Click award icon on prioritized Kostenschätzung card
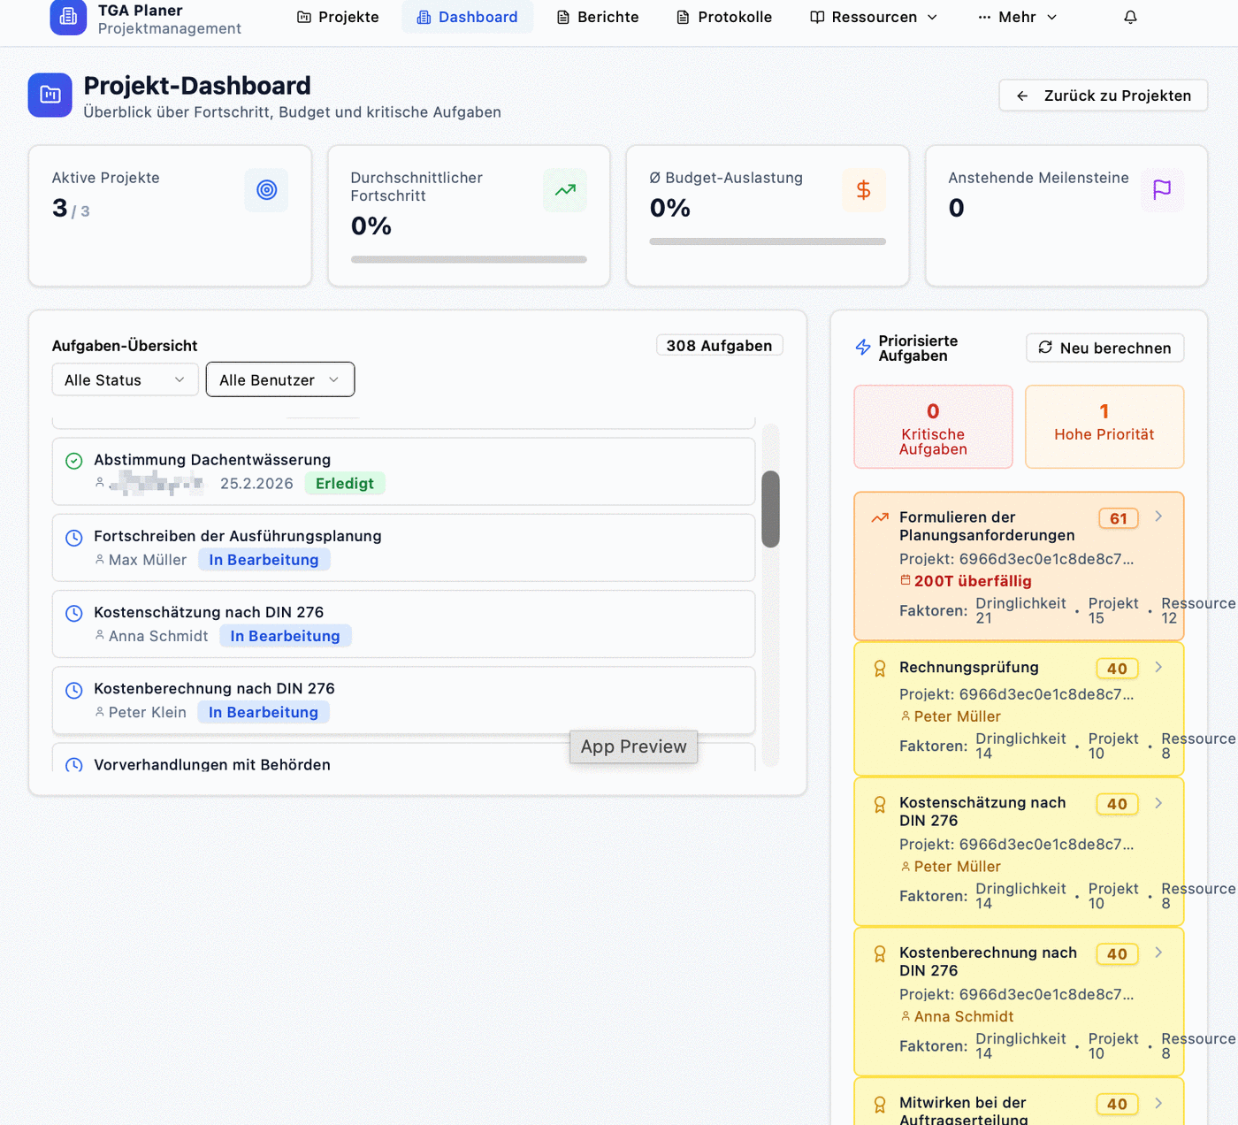 pos(880,804)
